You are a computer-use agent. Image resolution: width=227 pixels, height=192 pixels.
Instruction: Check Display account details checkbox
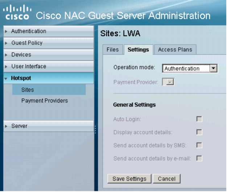click(199, 132)
